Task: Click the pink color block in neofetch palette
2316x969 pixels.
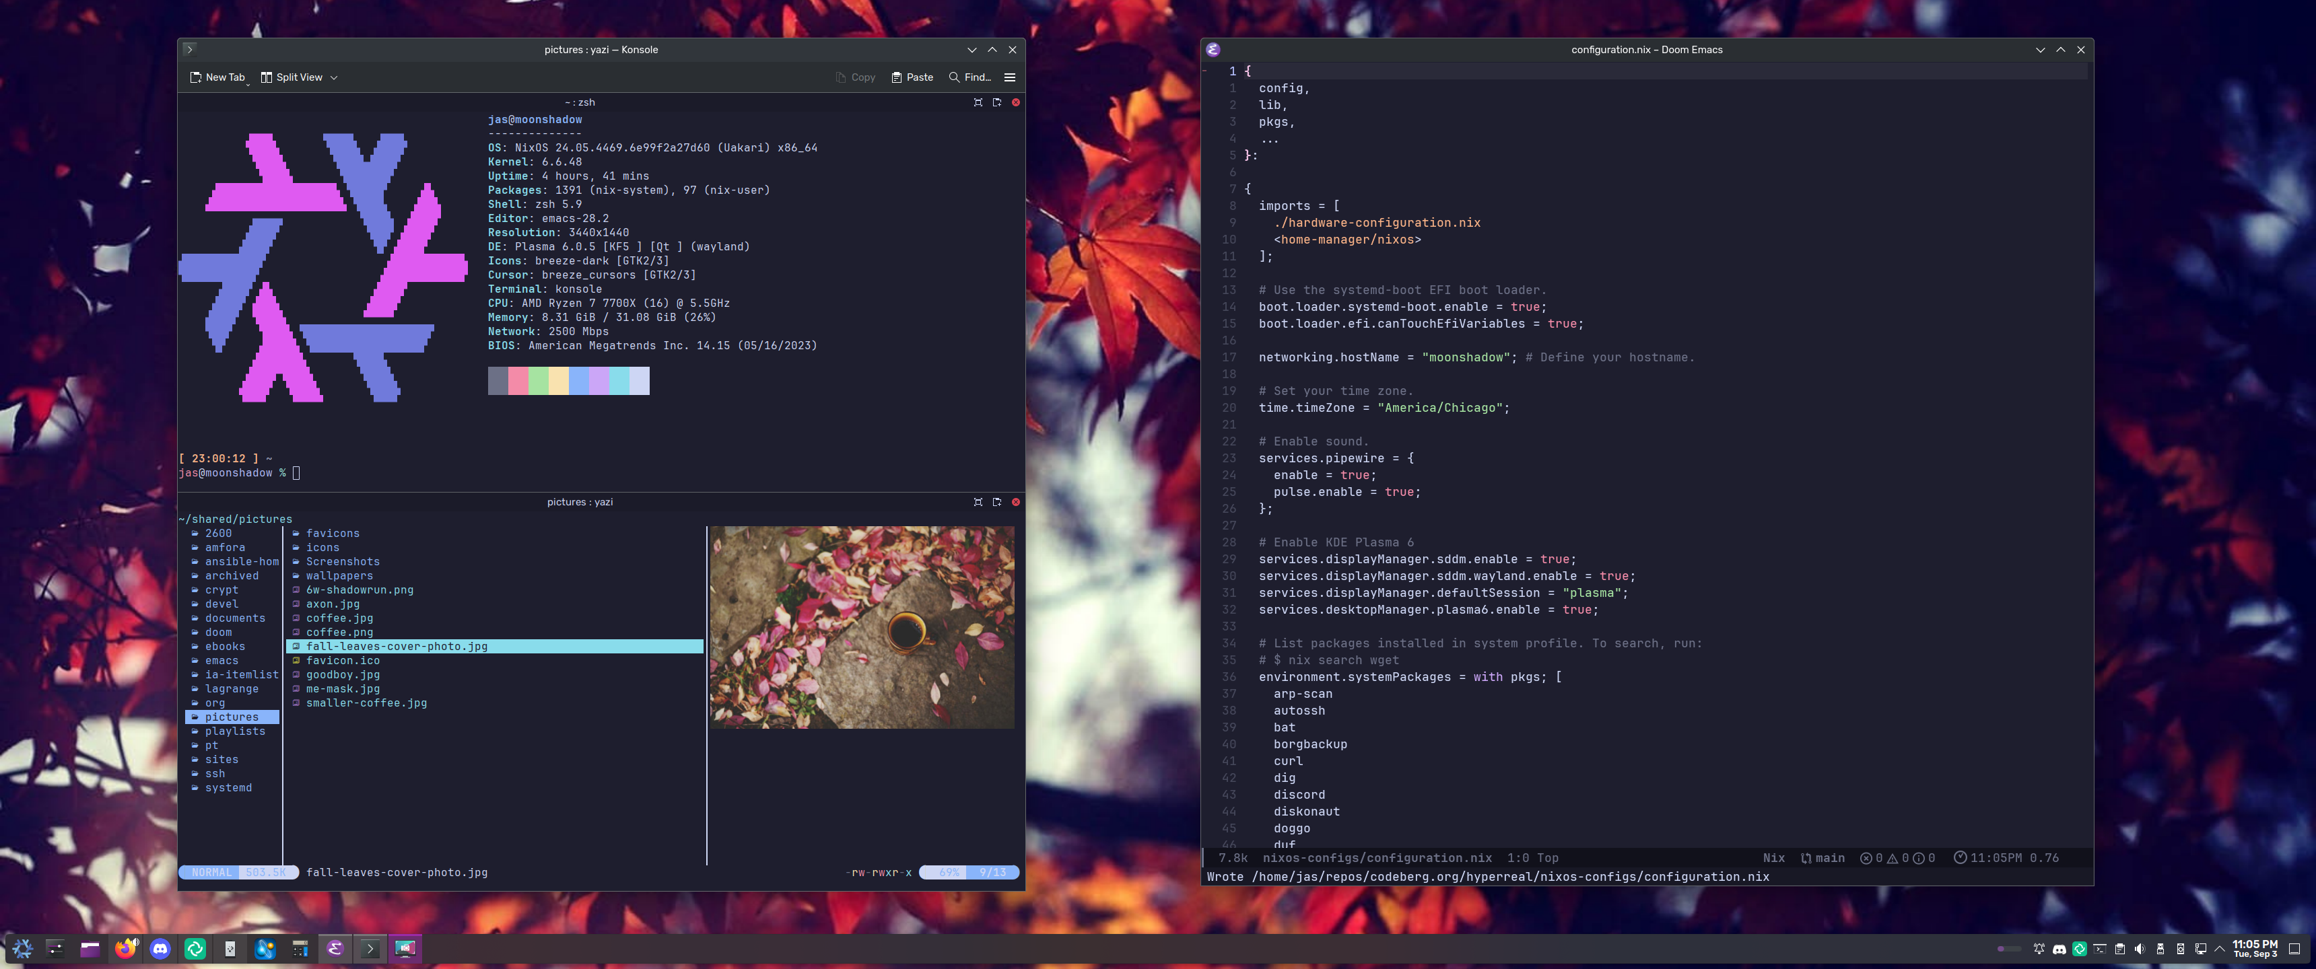Action: tap(518, 380)
